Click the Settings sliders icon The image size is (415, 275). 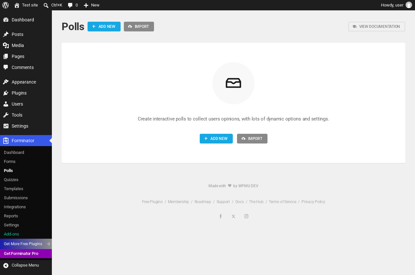click(x=6, y=126)
